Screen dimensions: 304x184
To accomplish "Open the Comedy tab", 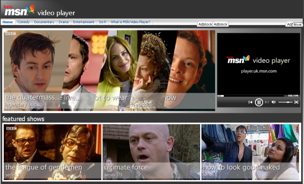I will [x=23, y=22].
